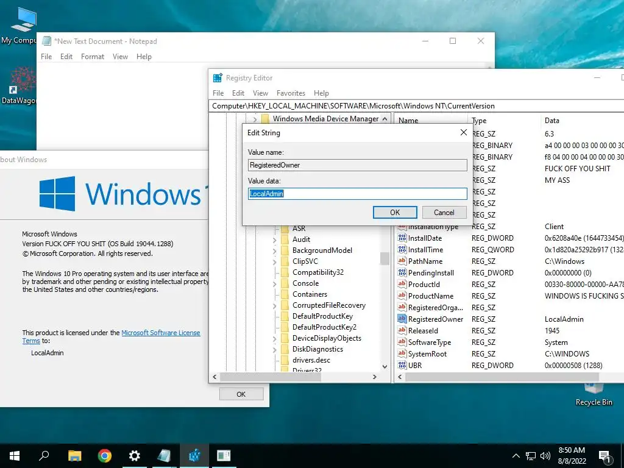Expand the DiskDiagnostics registry key
Screen dimensions: 624x468
click(x=275, y=350)
